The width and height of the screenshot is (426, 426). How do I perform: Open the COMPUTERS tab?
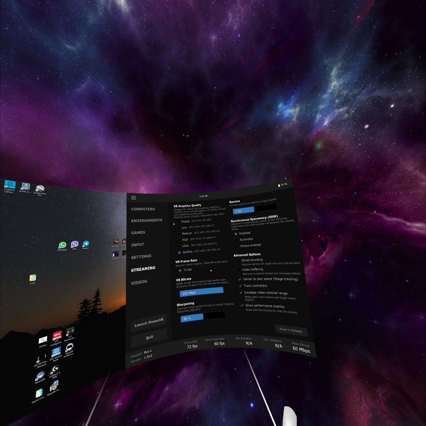click(143, 209)
